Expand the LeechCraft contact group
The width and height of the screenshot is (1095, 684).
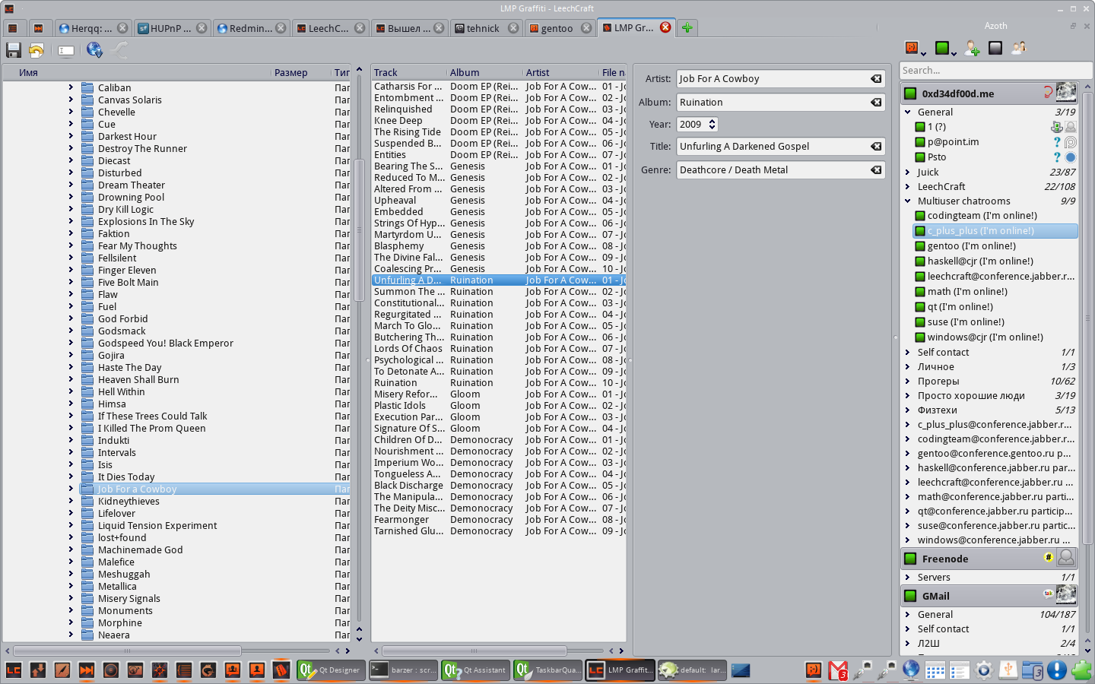point(908,187)
